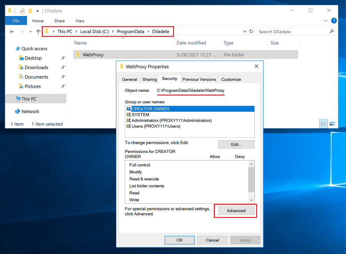The image size is (346, 254).
Task: Open Desktop in the navigation pane
Action: tap(33, 58)
